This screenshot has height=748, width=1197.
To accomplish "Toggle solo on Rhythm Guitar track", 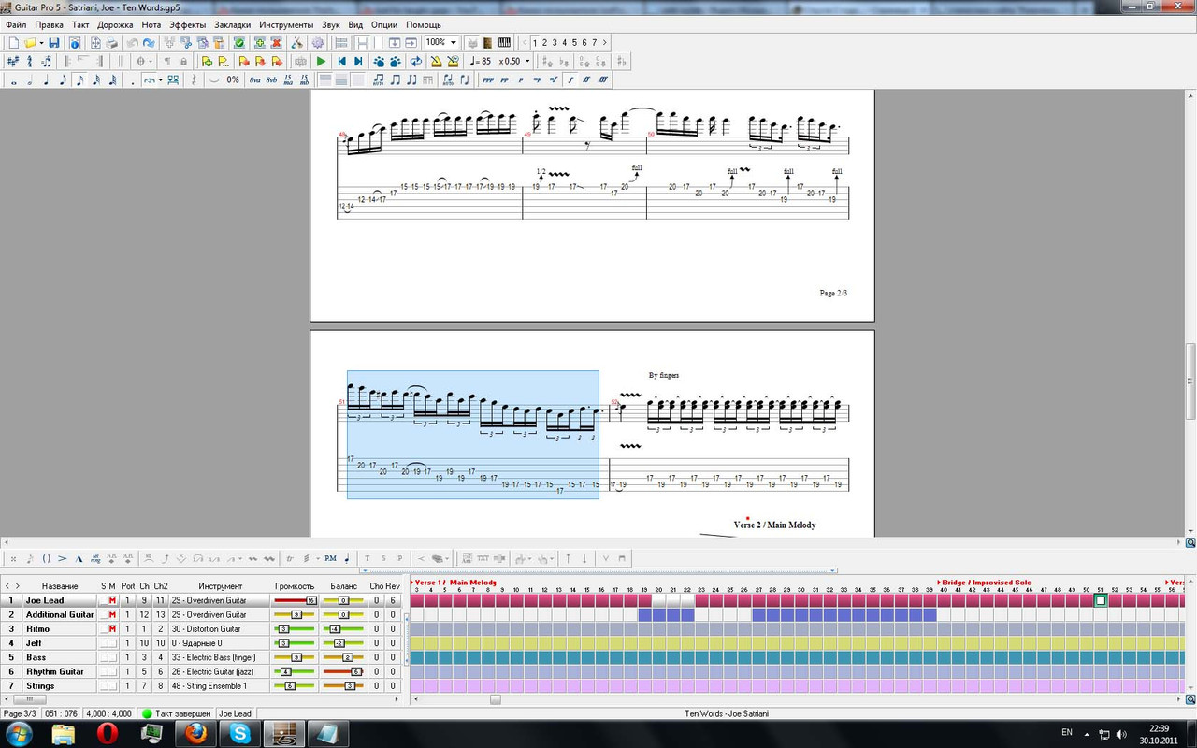I will click(103, 671).
